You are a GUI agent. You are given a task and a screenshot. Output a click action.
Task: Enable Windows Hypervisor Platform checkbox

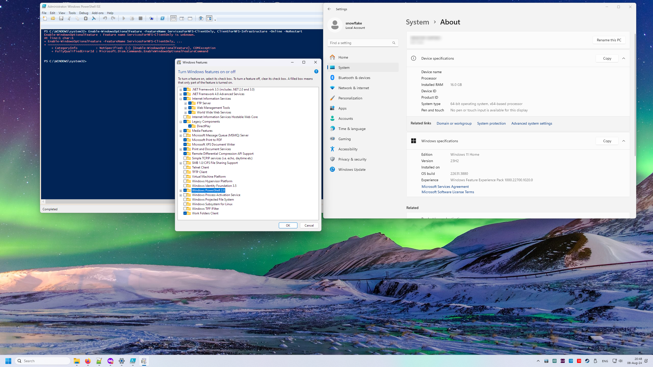185,181
